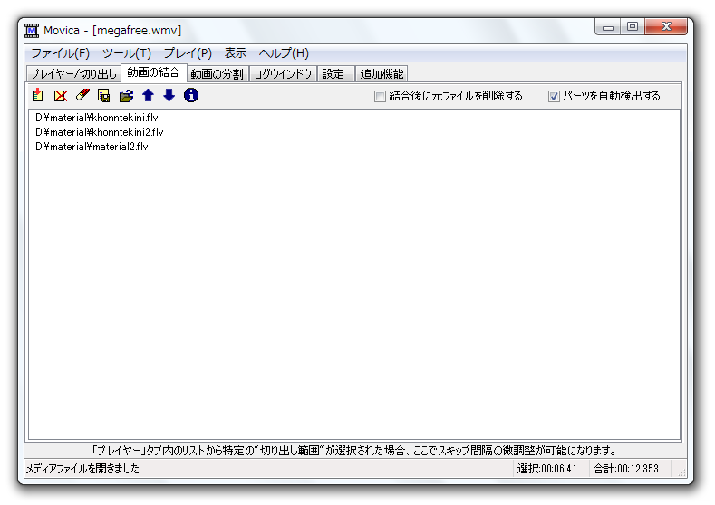Toggle 結合後に元ファイルを削除する checkbox
715x505 pixels.
click(x=380, y=96)
